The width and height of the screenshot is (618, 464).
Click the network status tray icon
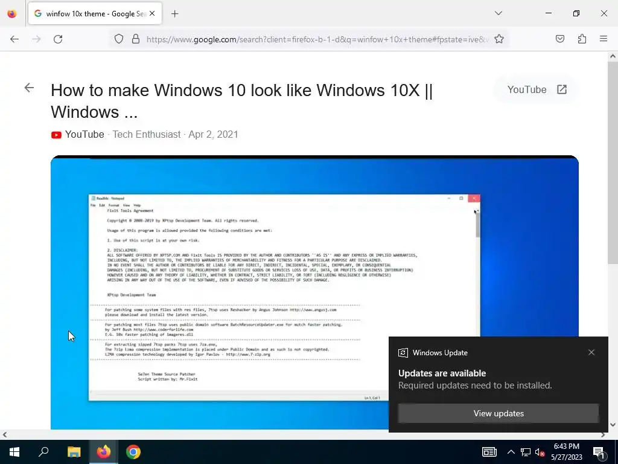coord(526,452)
